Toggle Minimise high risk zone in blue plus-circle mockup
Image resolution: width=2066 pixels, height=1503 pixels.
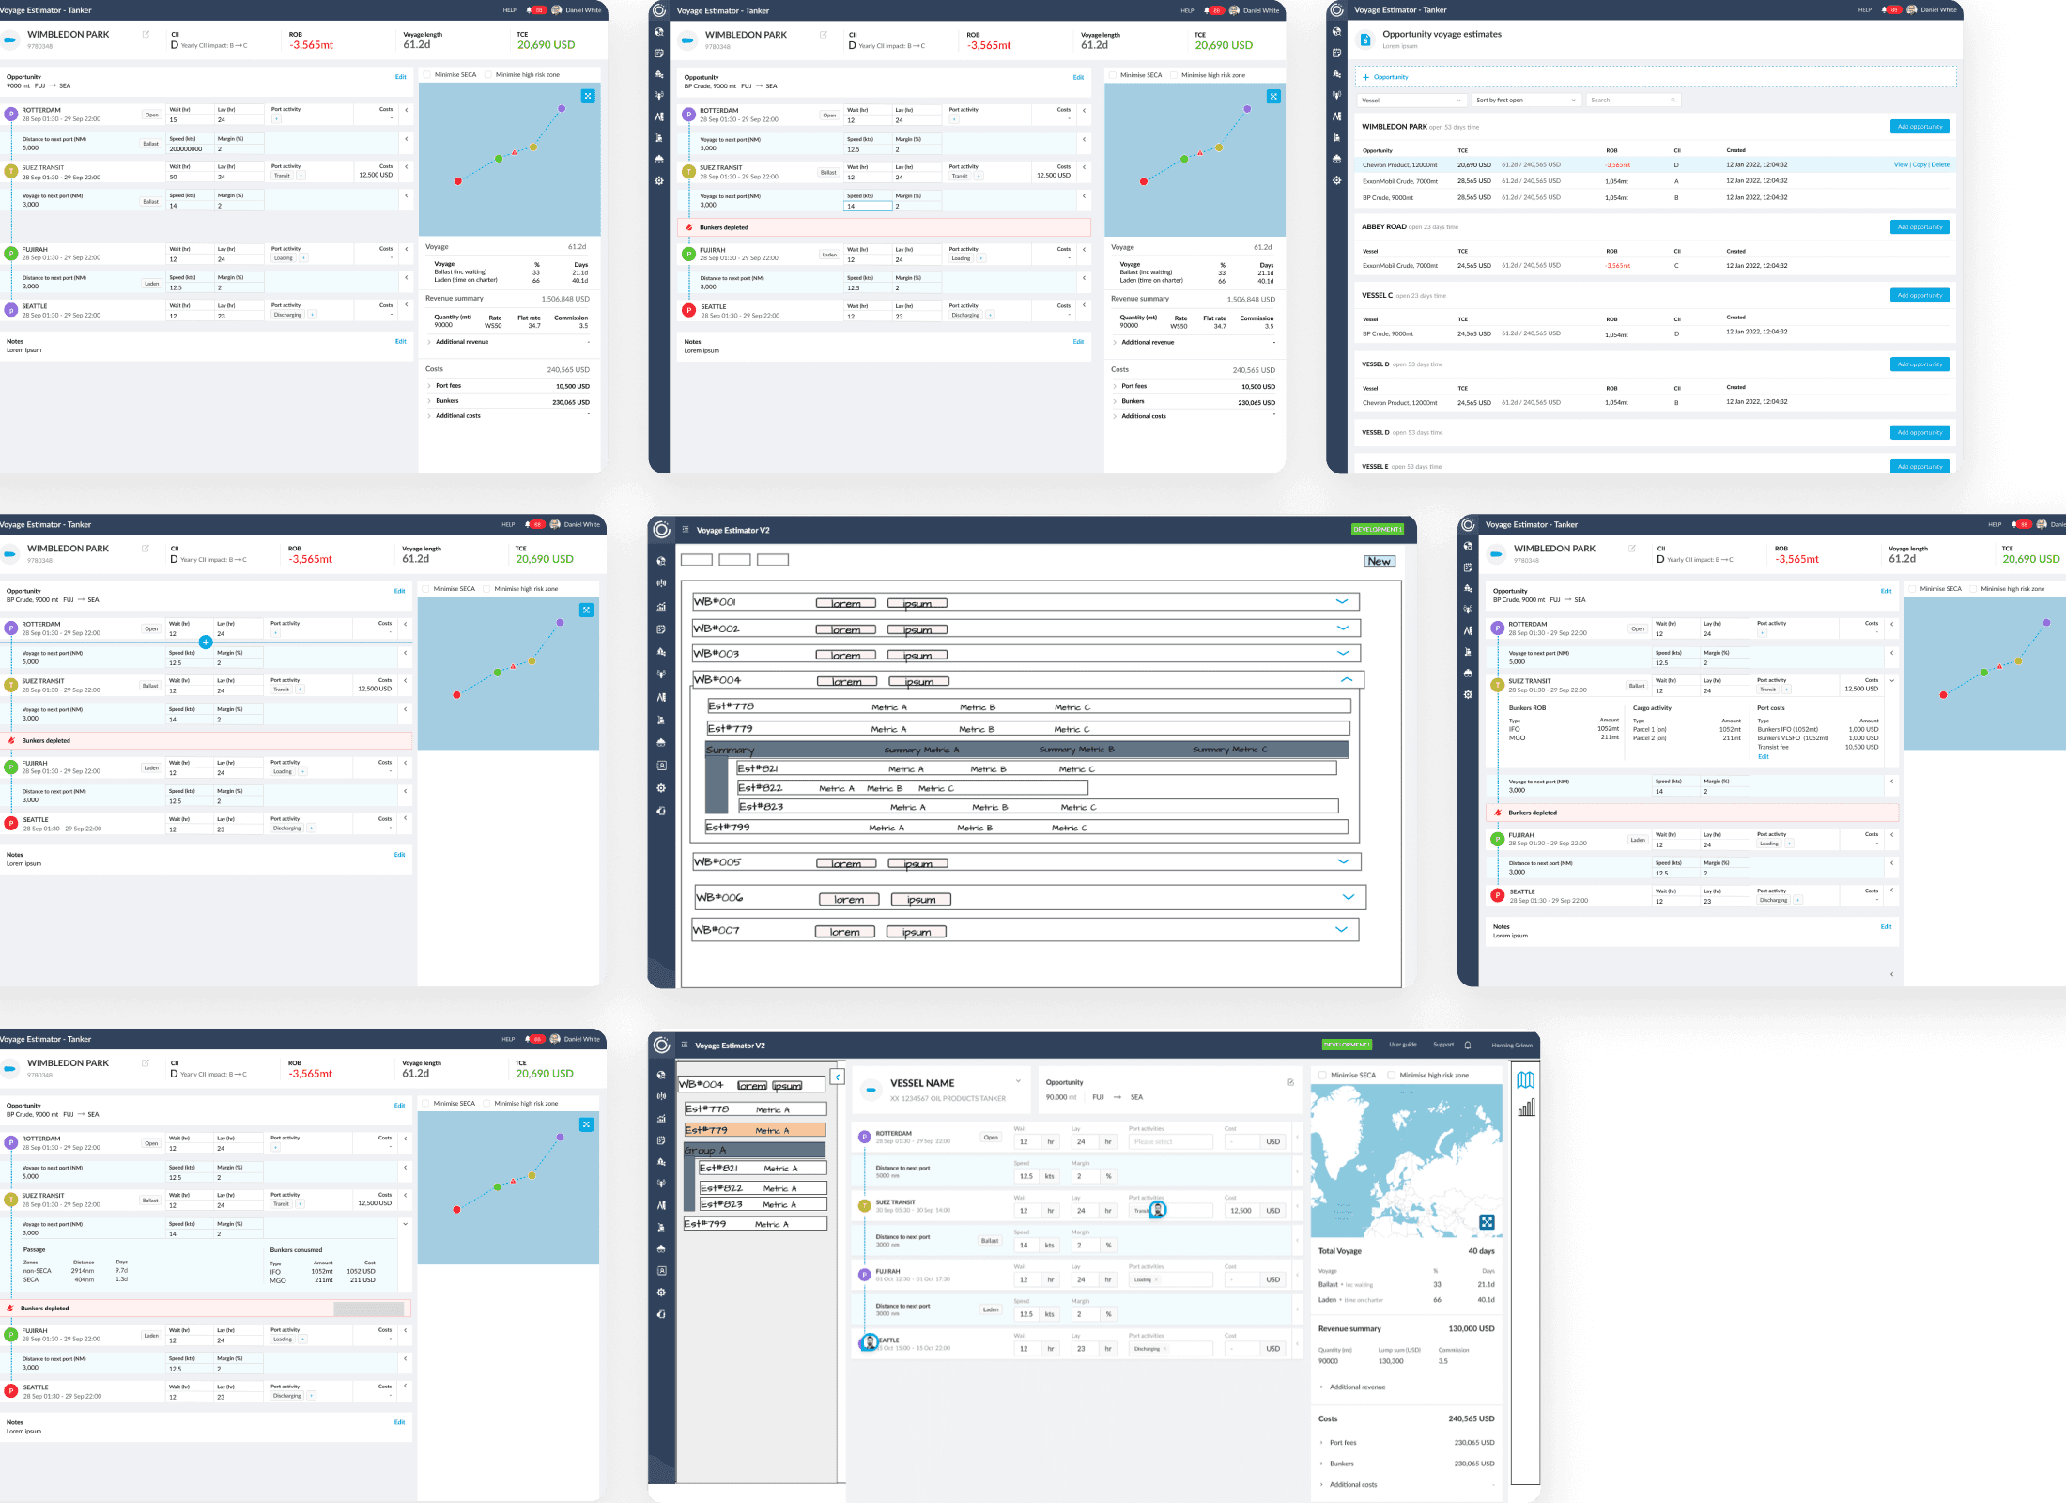[486, 589]
